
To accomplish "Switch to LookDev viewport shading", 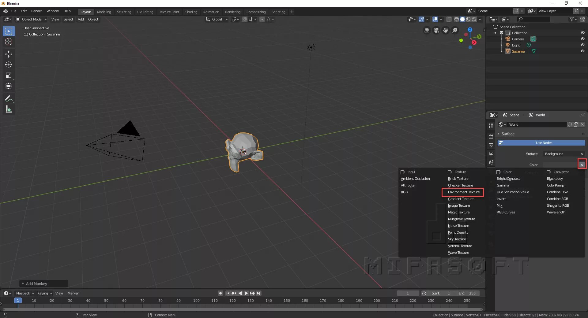I will tap(468, 19).
